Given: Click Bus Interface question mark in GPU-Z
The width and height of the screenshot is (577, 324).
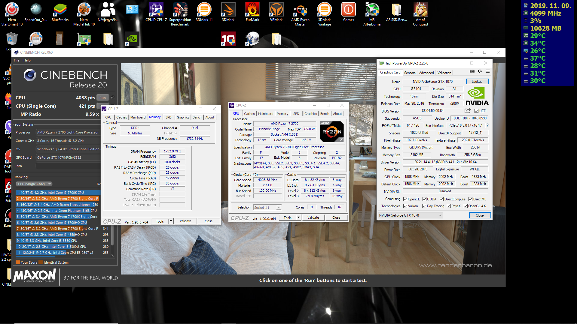Looking at the screenshot, I should [487, 125].
